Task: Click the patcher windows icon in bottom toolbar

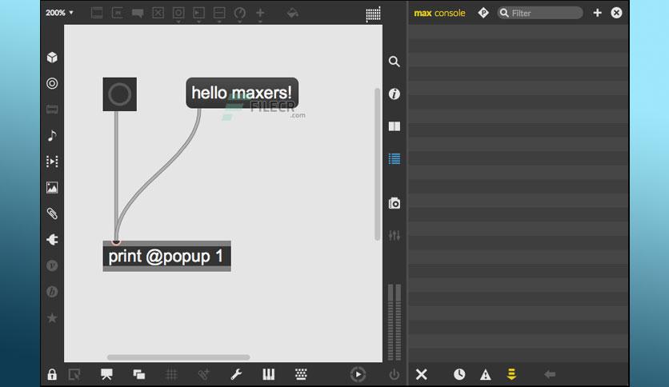Action: 139,375
